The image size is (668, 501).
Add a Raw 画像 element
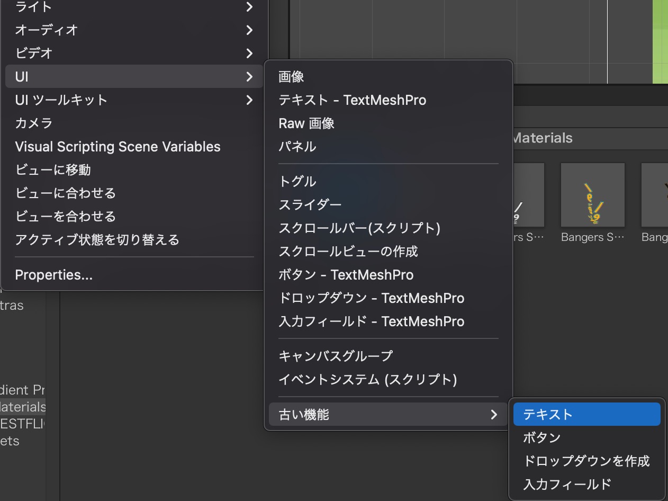click(x=306, y=123)
